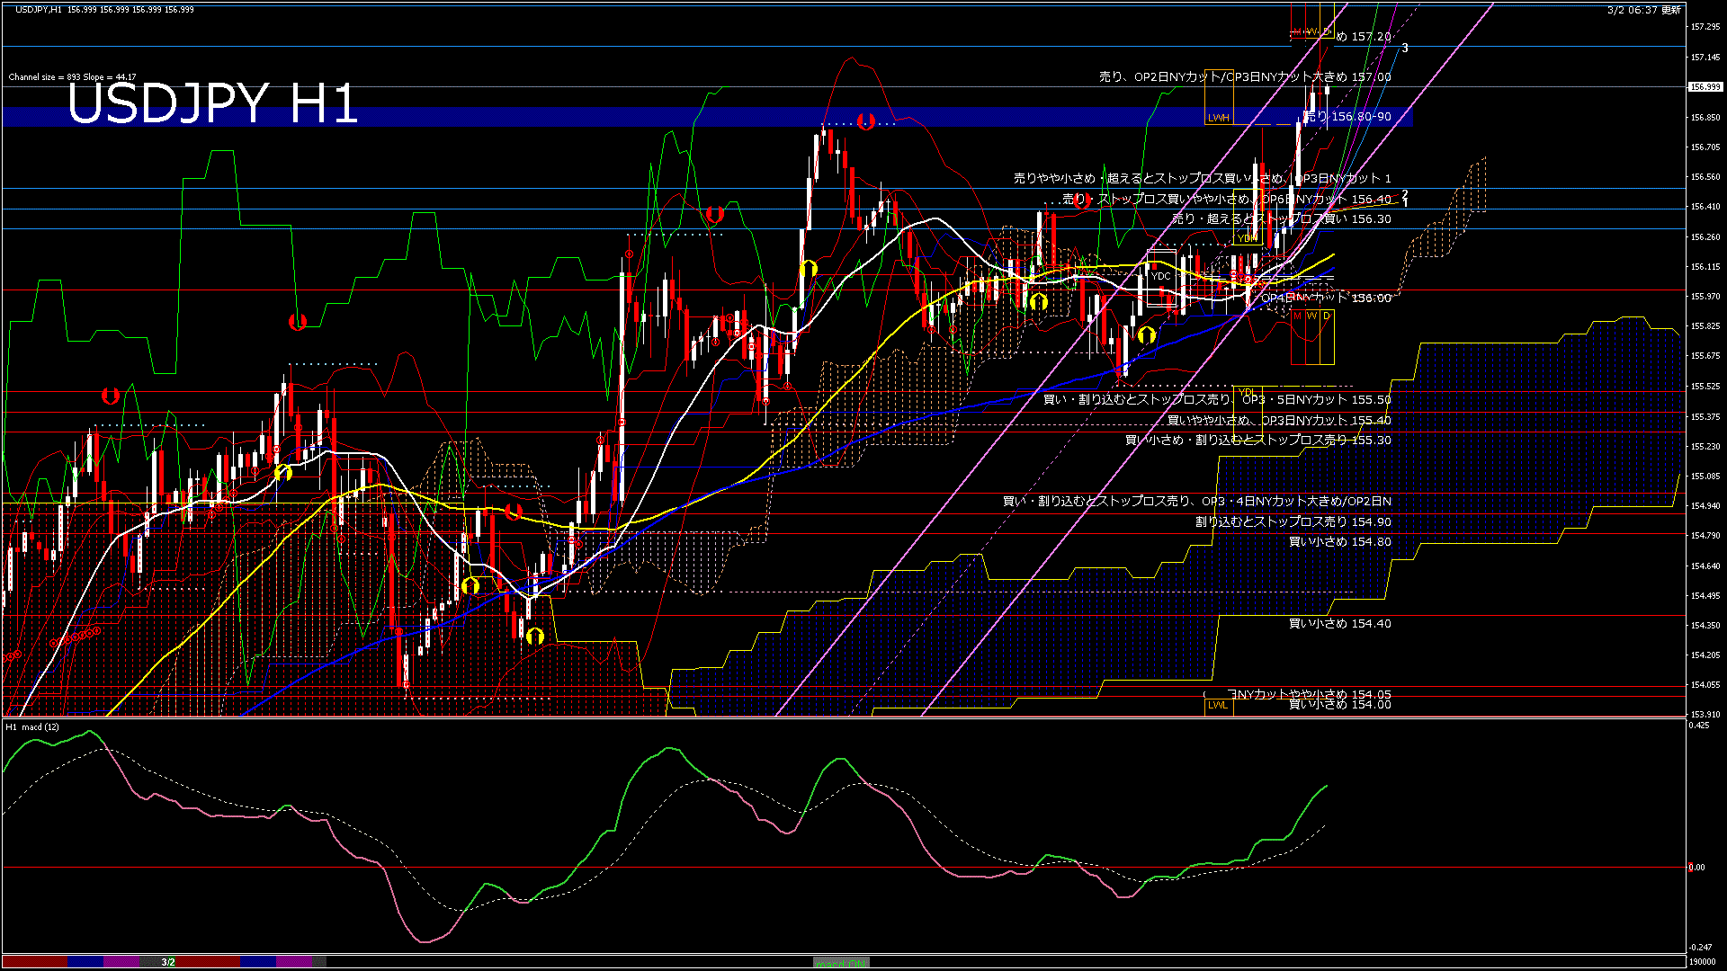Click the 売り 156.80-90 annotation text

1347,116
